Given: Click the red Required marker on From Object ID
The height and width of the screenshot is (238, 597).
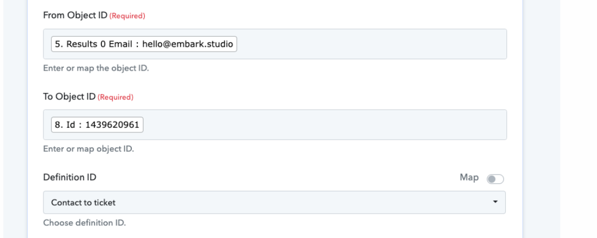Looking at the screenshot, I should point(129,17).
